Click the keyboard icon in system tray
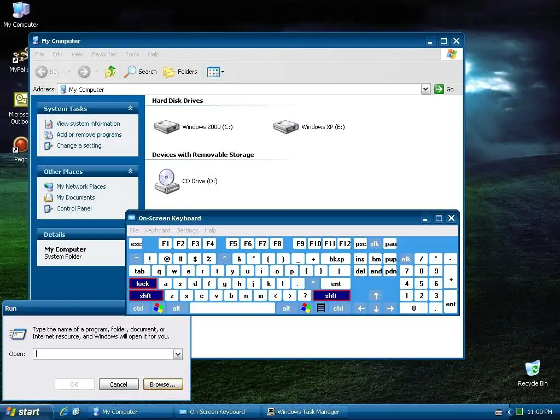The height and width of the screenshot is (420, 560). (x=499, y=412)
